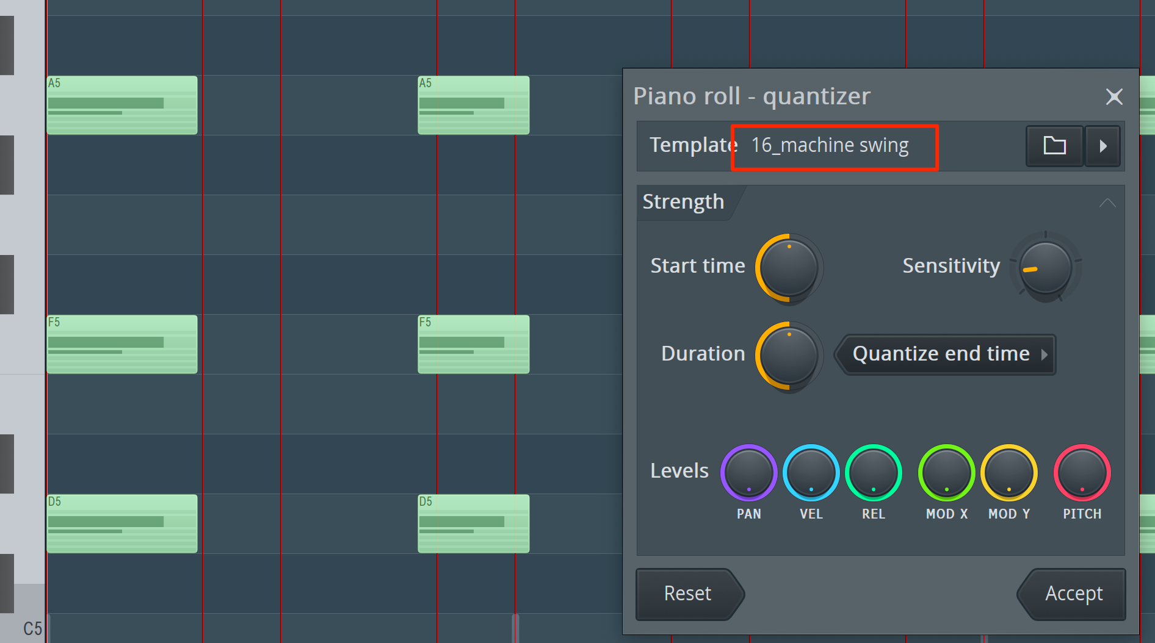Open the Quantize end time dropdown
Screen dimensions: 1155x643
coord(945,354)
